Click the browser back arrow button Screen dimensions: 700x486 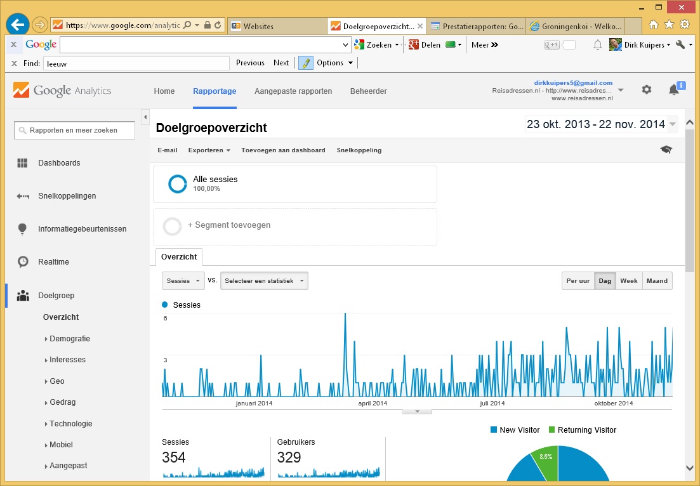click(18, 25)
